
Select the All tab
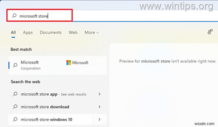[x=13, y=32]
